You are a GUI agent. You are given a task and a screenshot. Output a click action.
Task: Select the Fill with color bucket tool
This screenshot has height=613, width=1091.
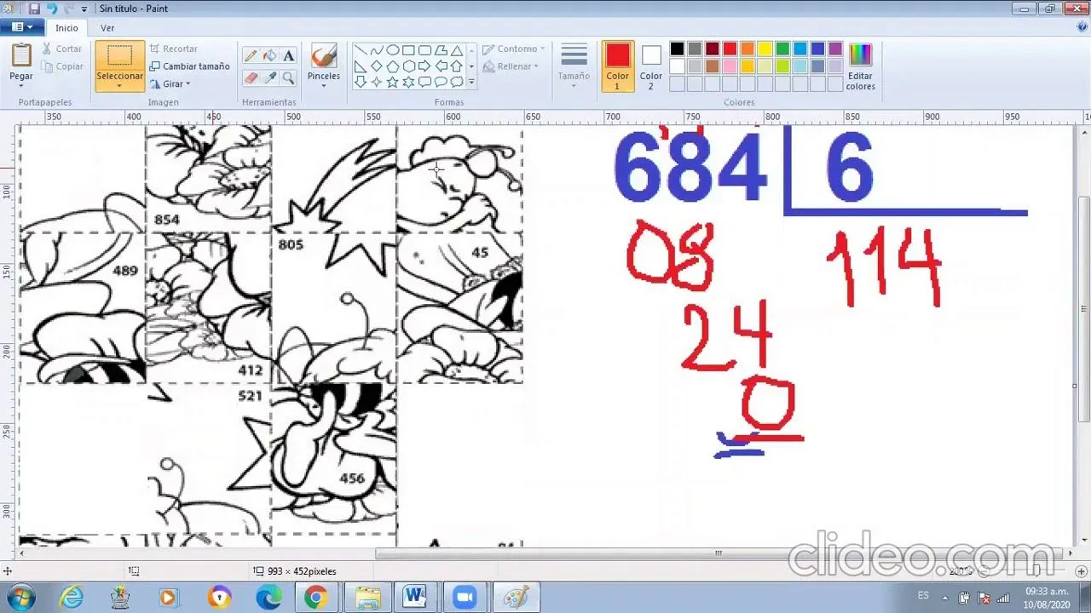pyautogui.click(x=269, y=56)
